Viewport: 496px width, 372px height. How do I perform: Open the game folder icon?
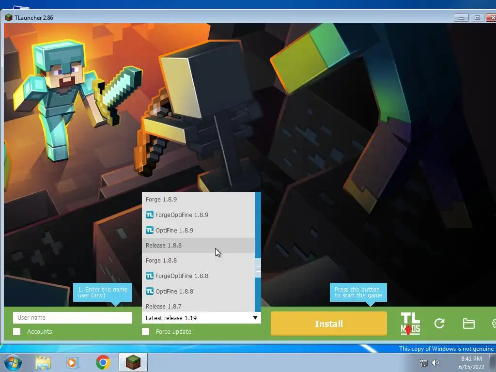pos(468,324)
